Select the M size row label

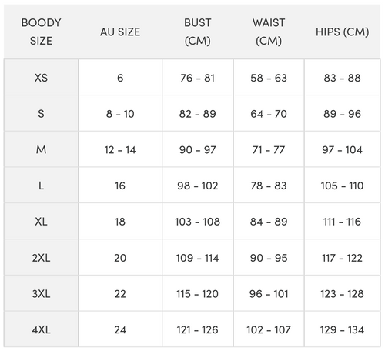click(x=41, y=149)
